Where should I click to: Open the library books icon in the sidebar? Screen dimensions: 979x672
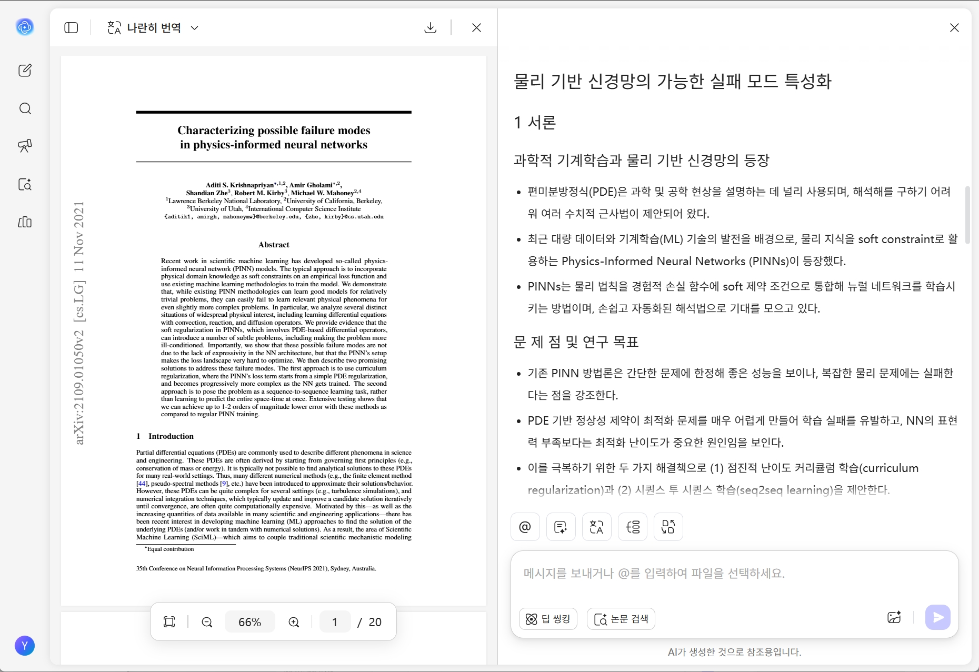pos(25,222)
